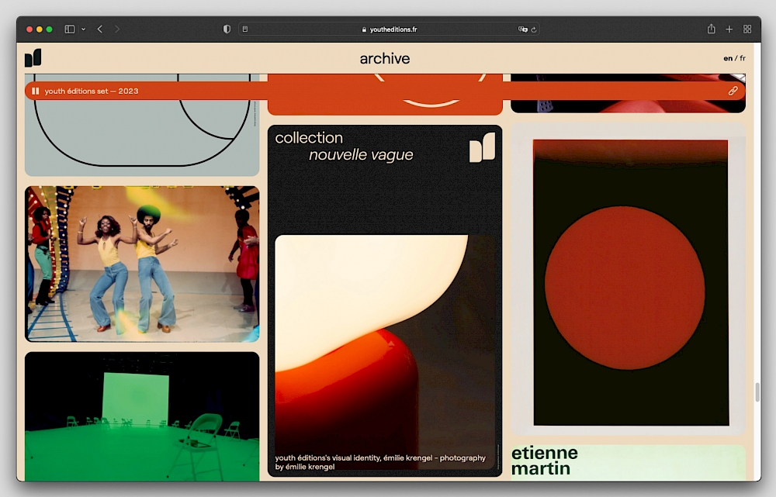The width and height of the screenshot is (776, 497).
Task: Open a new tab with plus button
Action: click(x=729, y=29)
